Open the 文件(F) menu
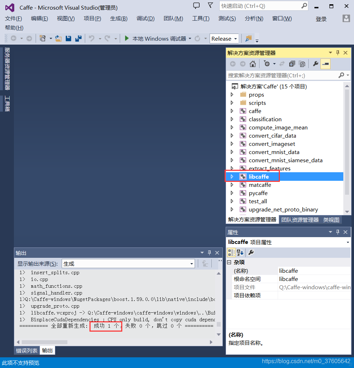Viewport: 354px width, 368px height. (14, 18)
